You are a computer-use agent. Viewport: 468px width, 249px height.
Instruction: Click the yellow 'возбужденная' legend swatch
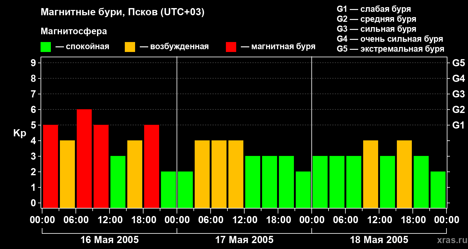tap(130, 47)
